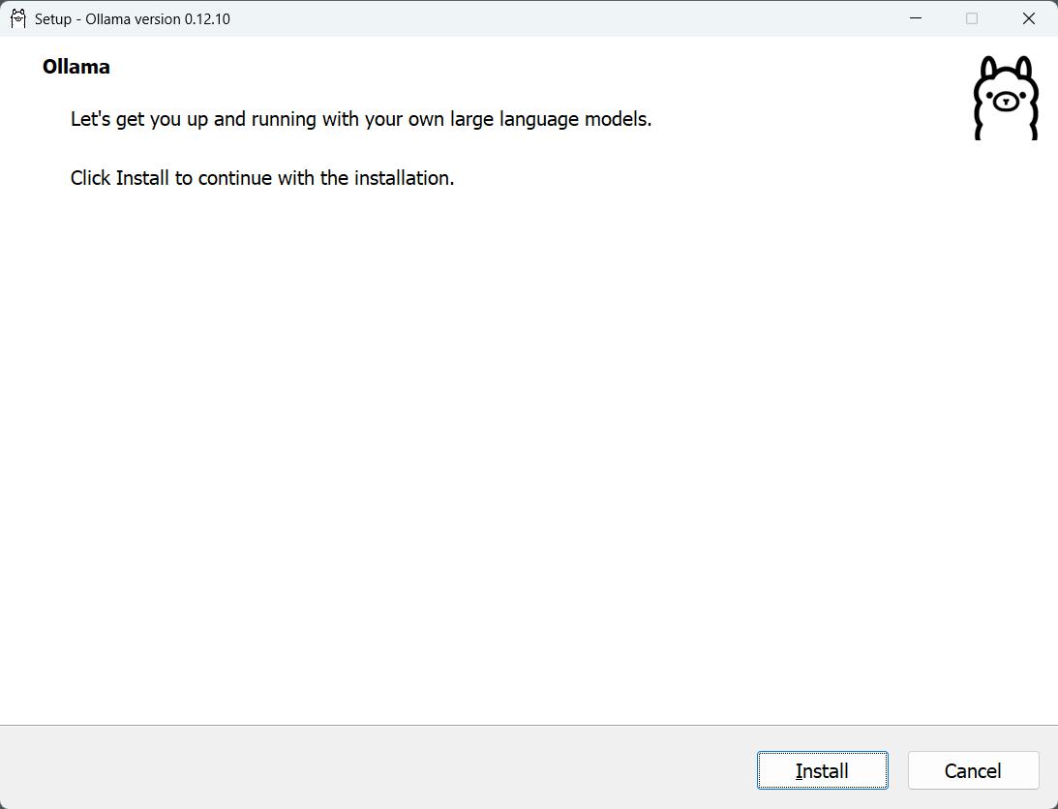Click the large Ollama llama logo

pyautogui.click(x=1005, y=98)
